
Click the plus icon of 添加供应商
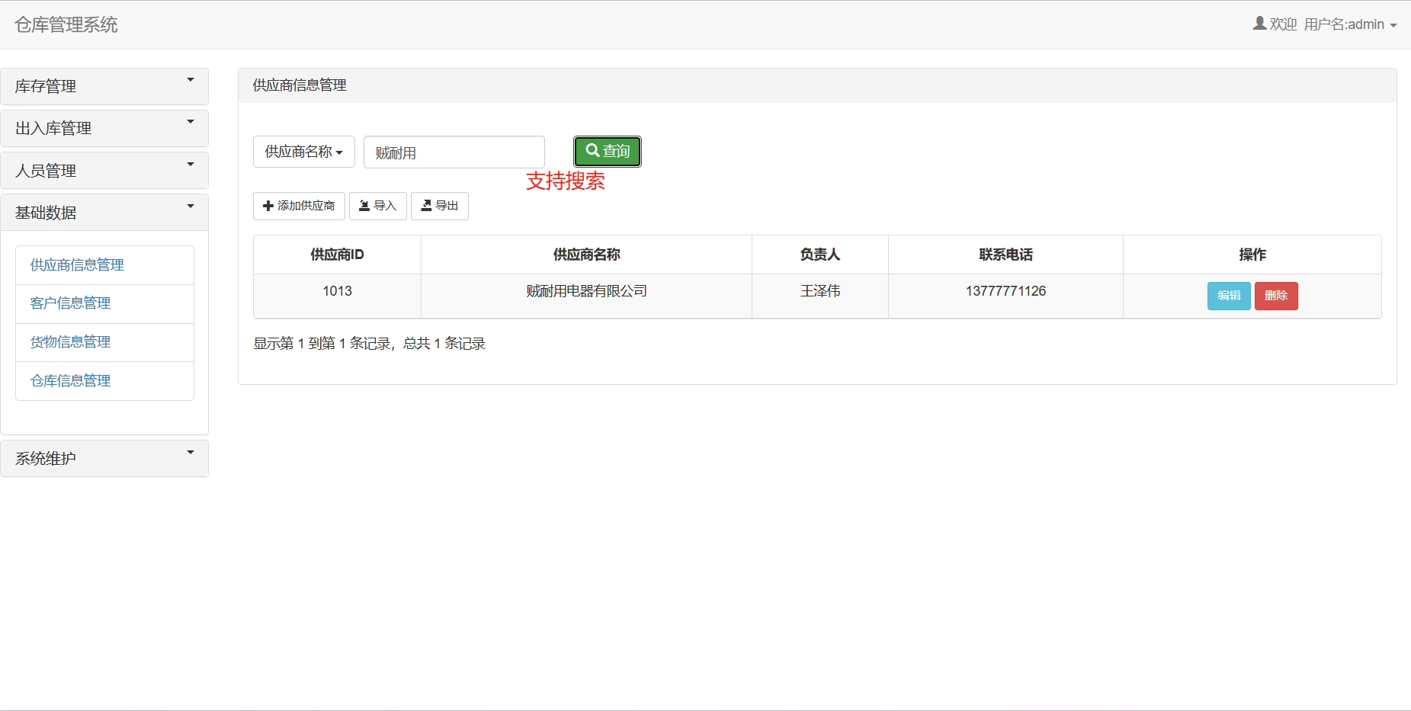[x=268, y=206]
